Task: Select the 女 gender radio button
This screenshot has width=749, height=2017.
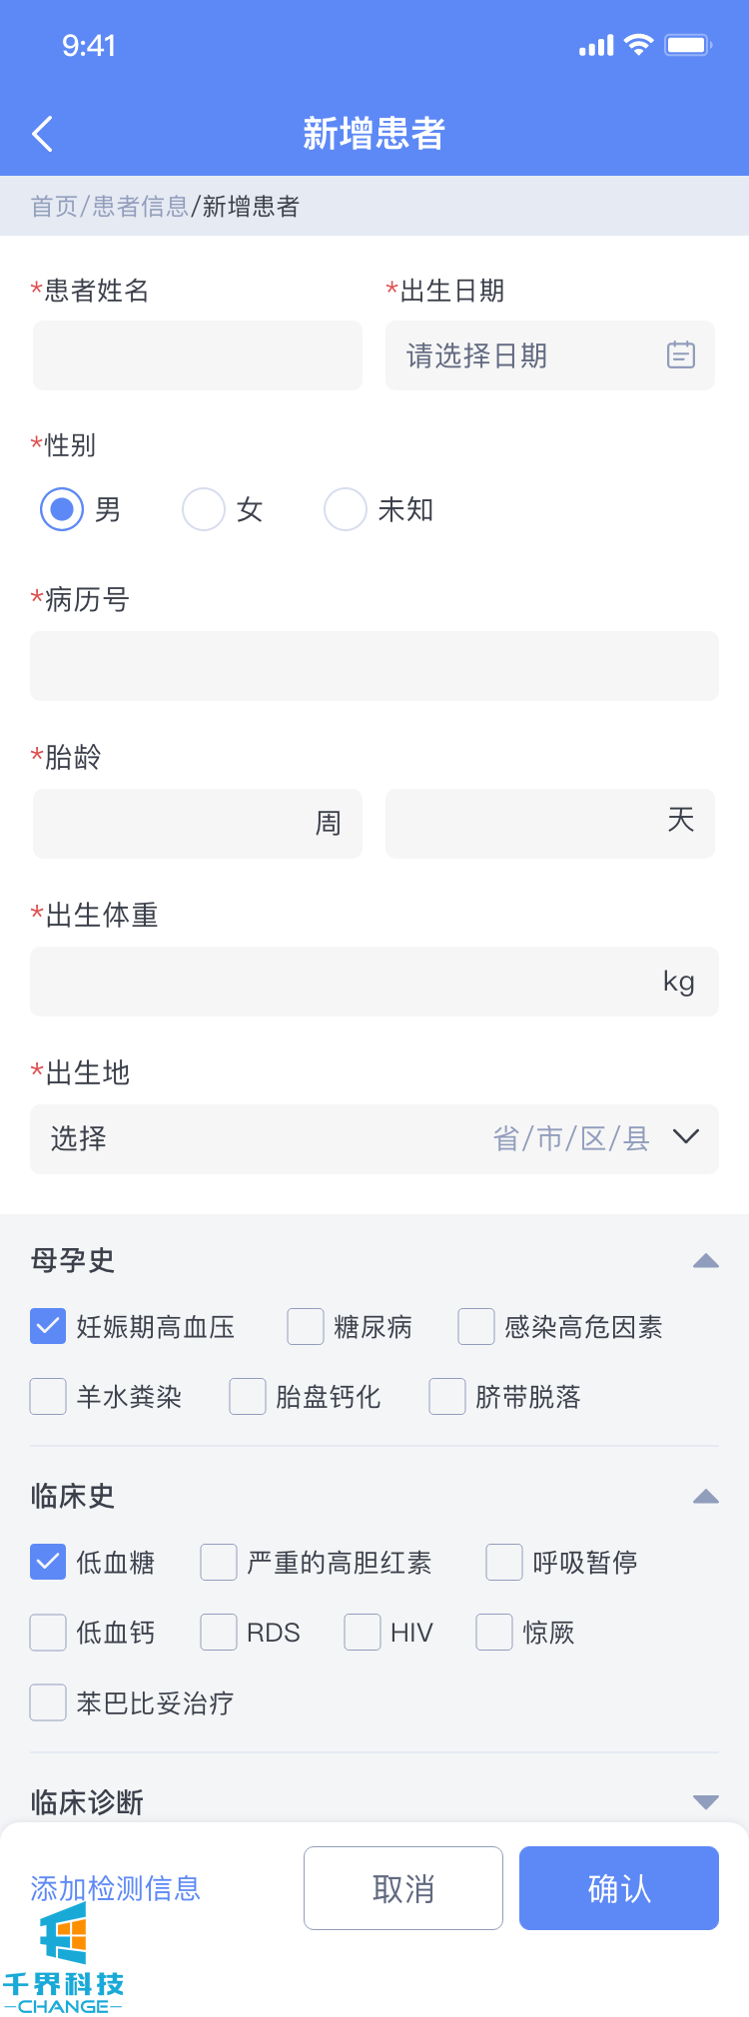Action: click(204, 509)
